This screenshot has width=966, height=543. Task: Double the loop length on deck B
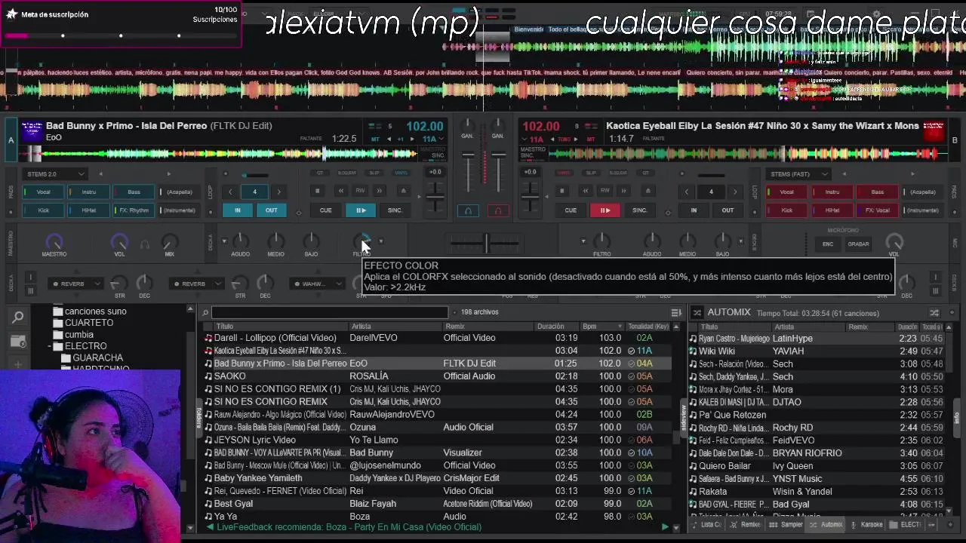tap(735, 192)
